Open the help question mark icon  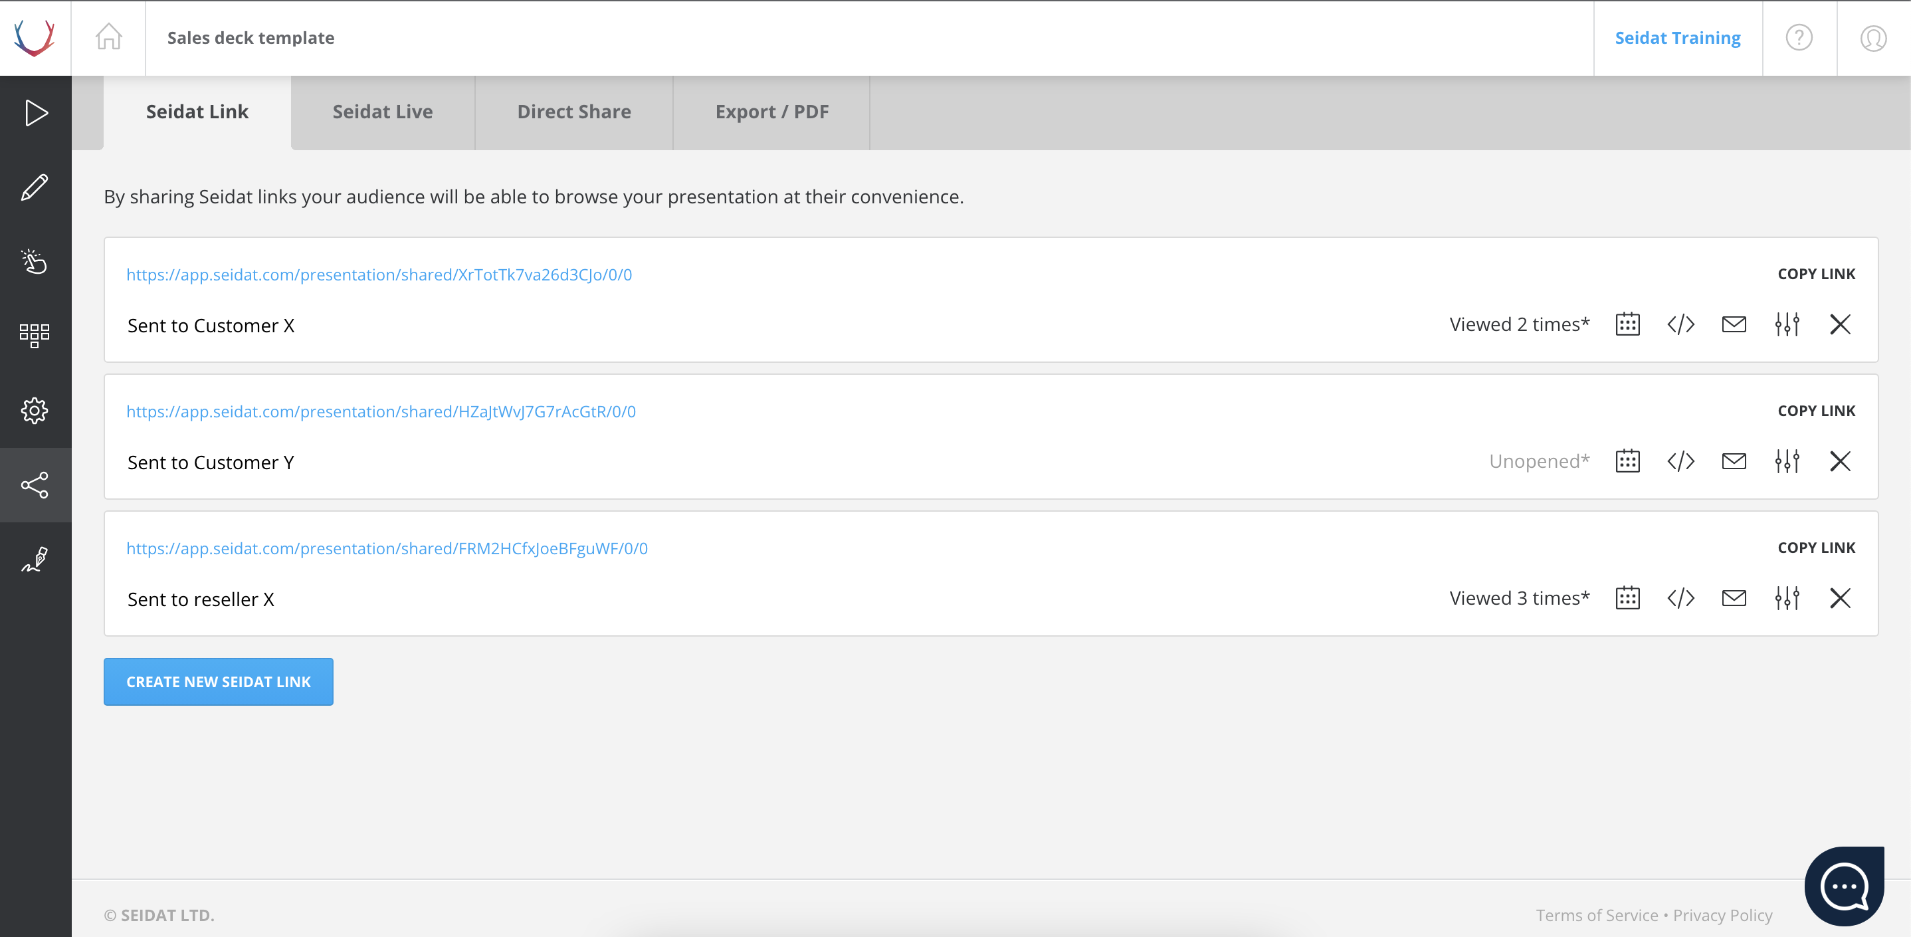[1799, 37]
